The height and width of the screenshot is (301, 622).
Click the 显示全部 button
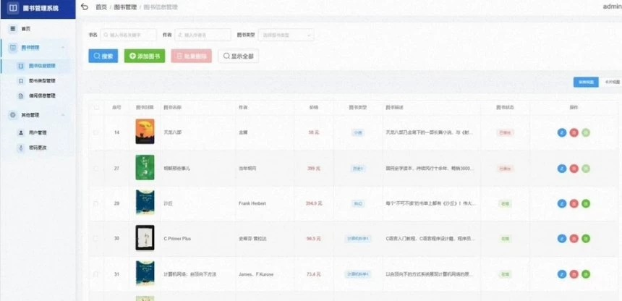pos(239,56)
